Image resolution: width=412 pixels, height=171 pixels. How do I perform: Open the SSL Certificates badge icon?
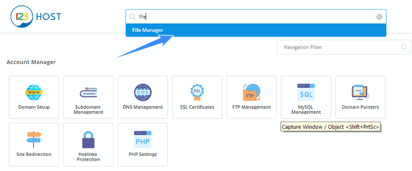click(x=197, y=92)
